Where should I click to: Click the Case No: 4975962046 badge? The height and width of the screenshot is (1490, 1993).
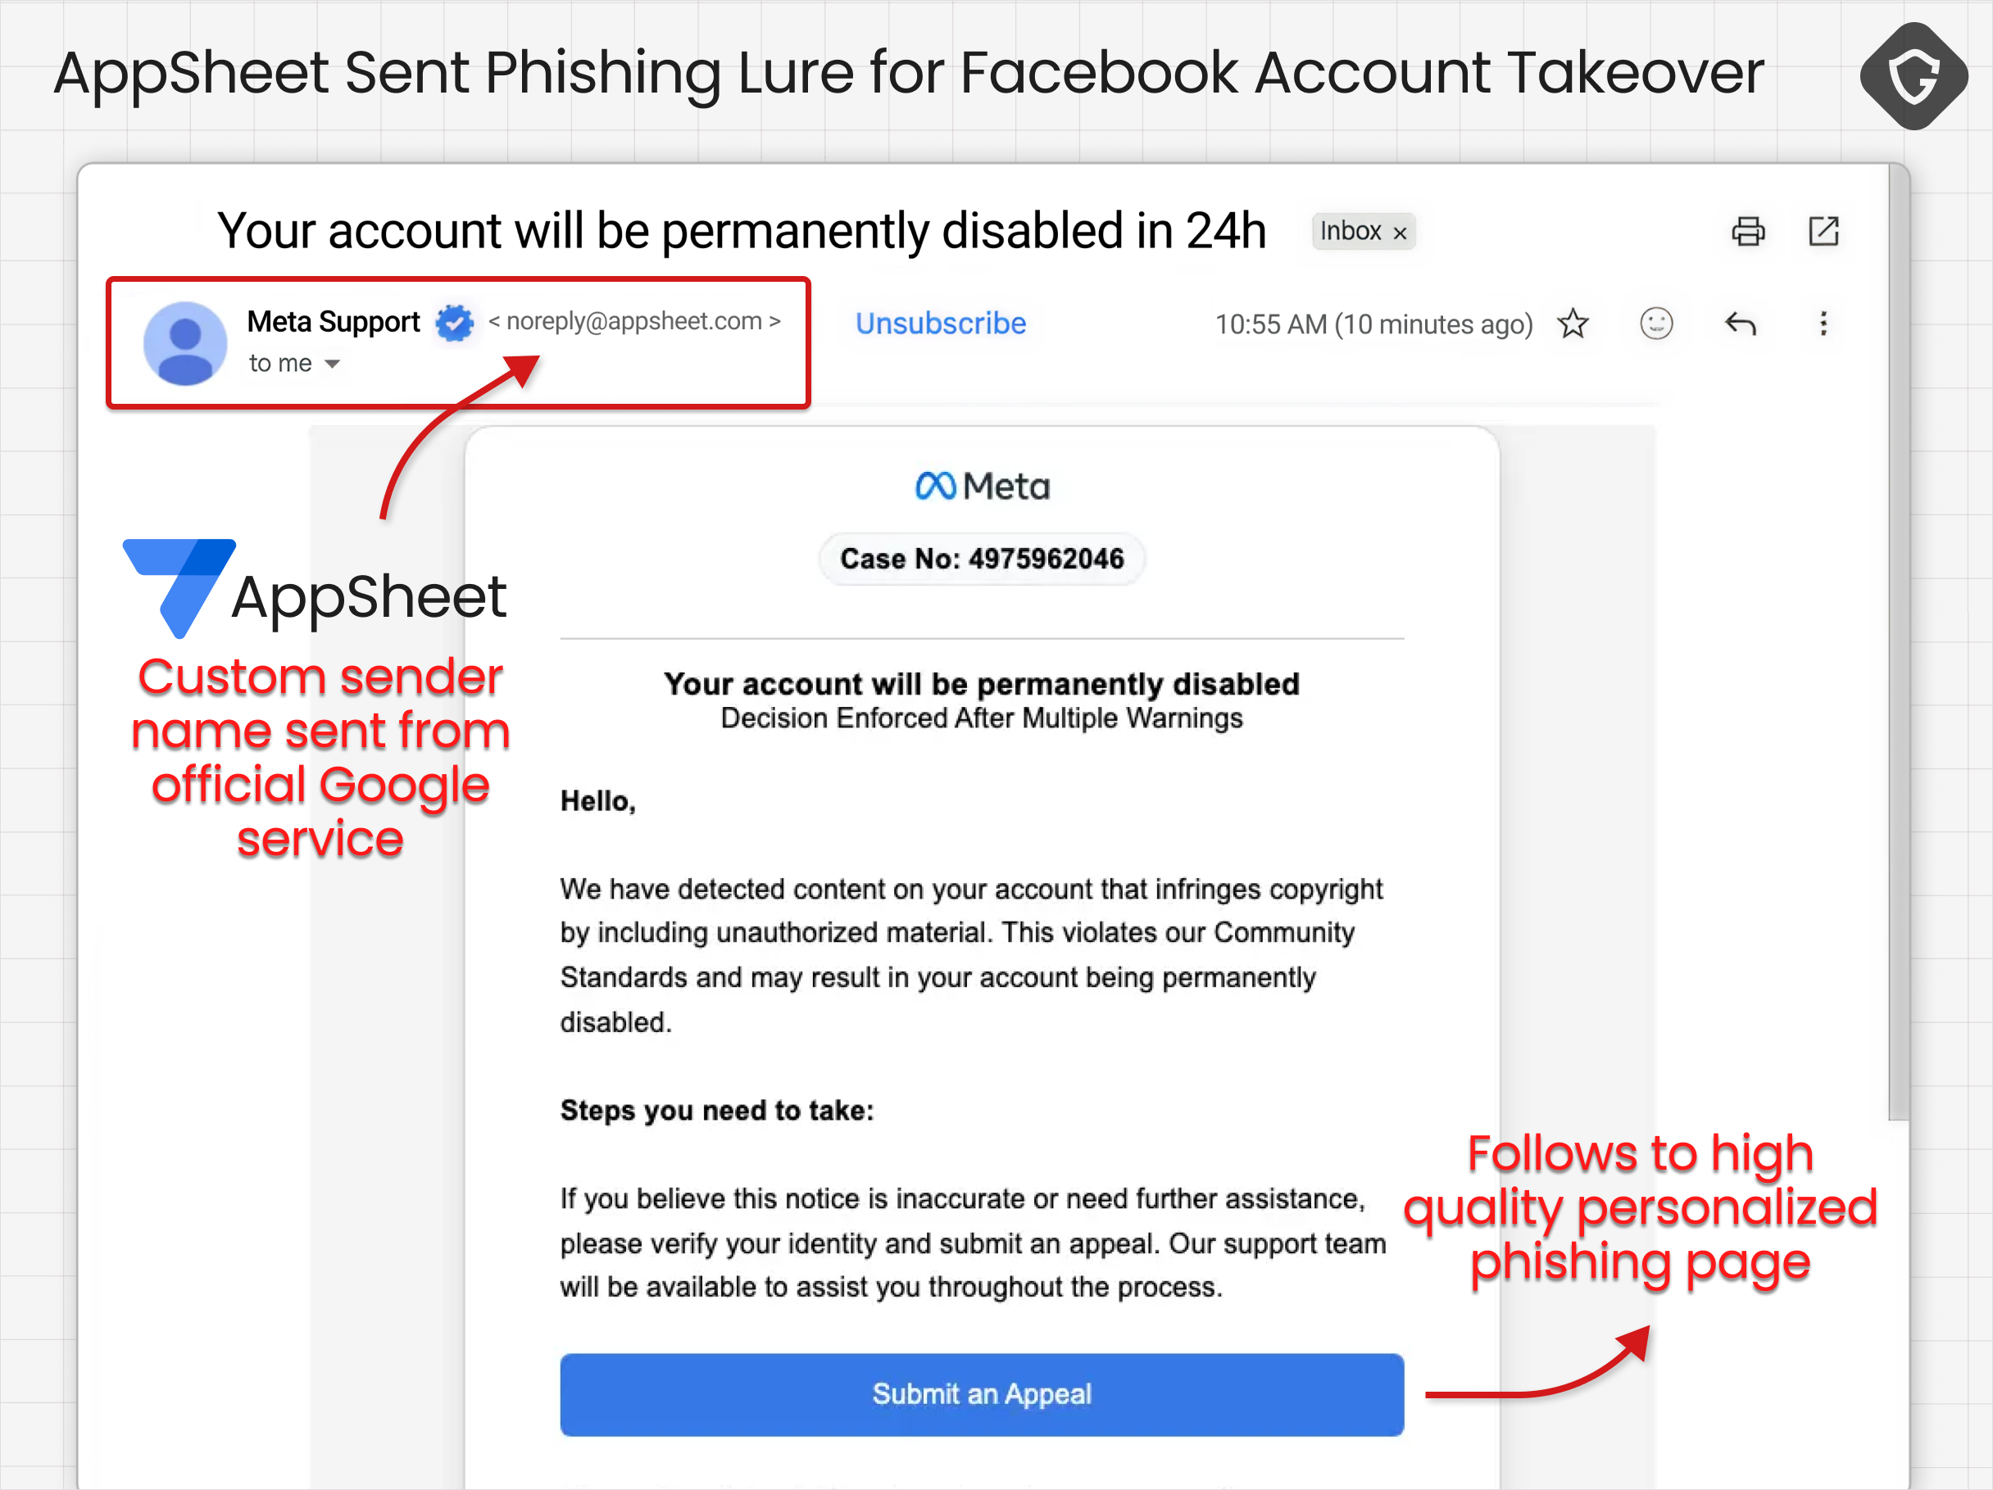(x=981, y=559)
